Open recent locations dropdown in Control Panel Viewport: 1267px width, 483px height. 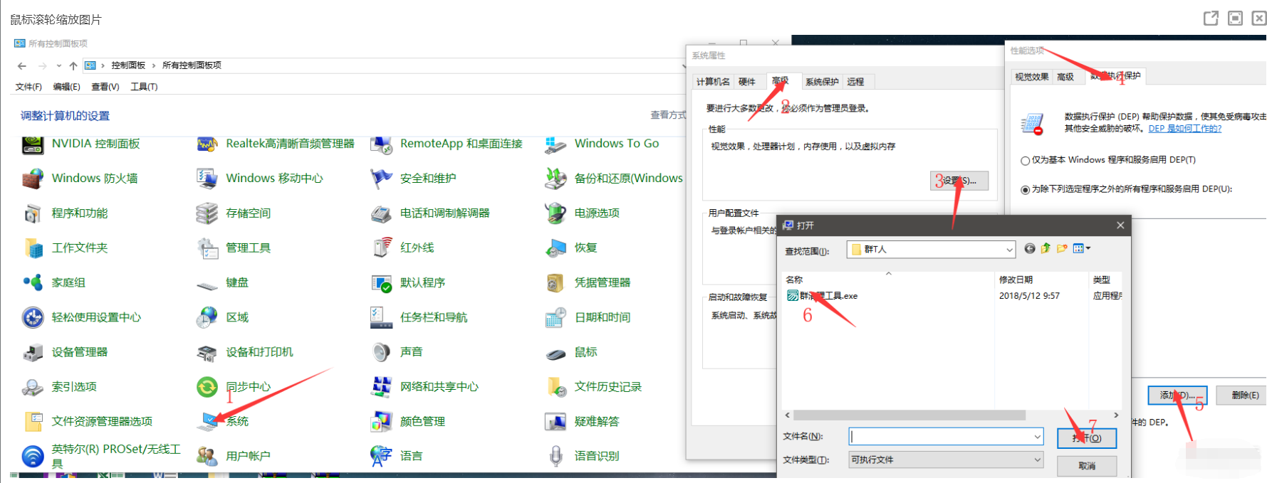point(59,66)
